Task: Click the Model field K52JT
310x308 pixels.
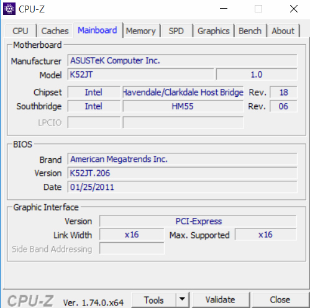Action: (x=140, y=75)
